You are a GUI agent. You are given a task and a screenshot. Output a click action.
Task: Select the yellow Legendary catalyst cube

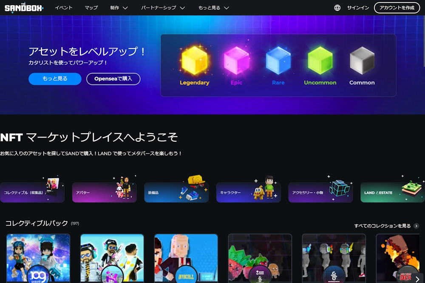click(194, 61)
